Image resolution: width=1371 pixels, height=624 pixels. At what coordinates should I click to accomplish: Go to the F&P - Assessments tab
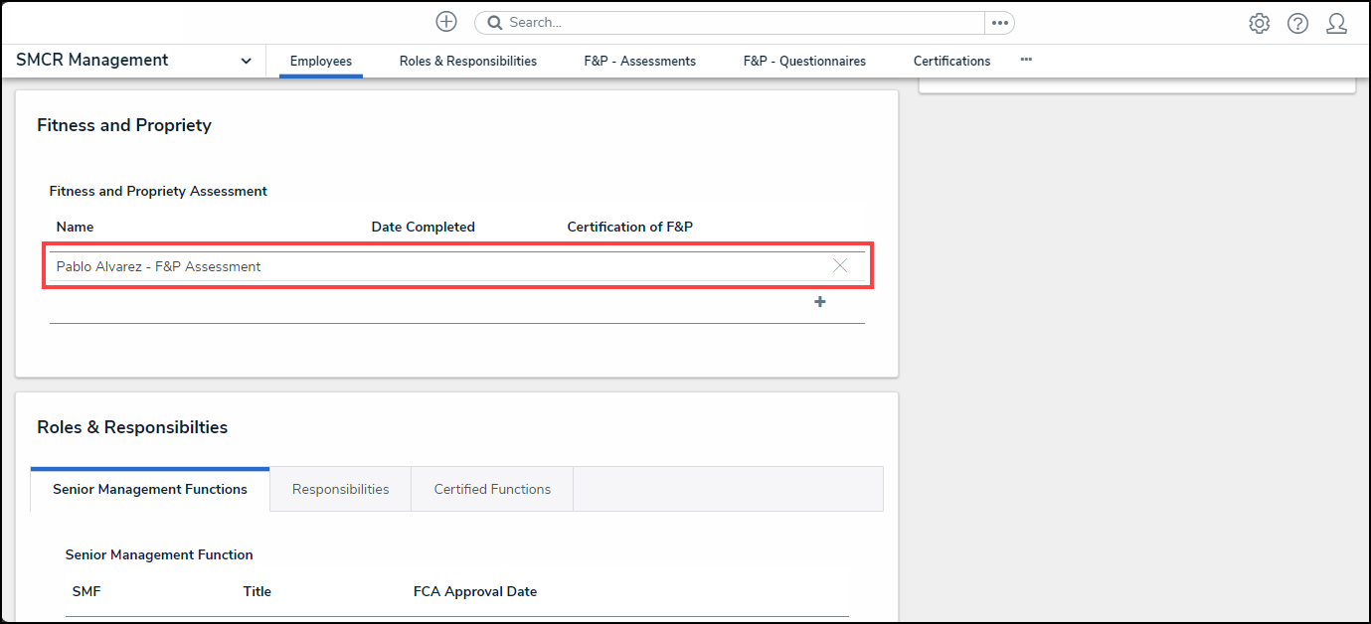click(x=639, y=61)
